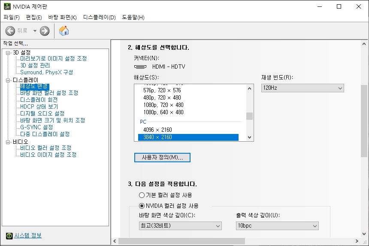369x246 pixels.
Task: Select 기본 컬러 설정 사용 radio button
Action: coord(142,195)
